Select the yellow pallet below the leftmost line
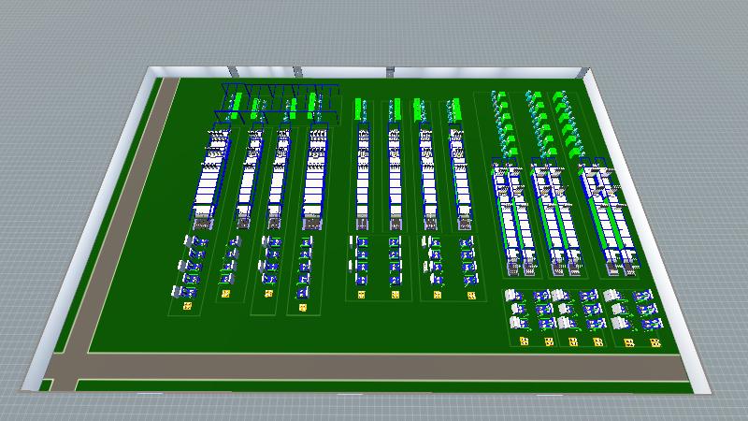748x421 pixels. point(186,305)
